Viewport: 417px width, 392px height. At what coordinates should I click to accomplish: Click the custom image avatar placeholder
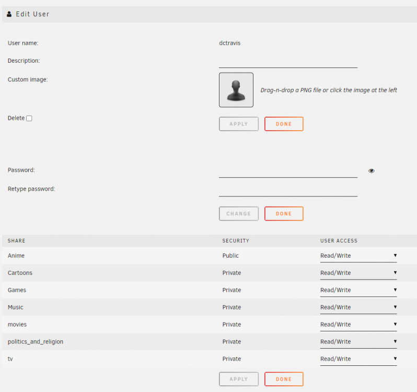coord(236,90)
